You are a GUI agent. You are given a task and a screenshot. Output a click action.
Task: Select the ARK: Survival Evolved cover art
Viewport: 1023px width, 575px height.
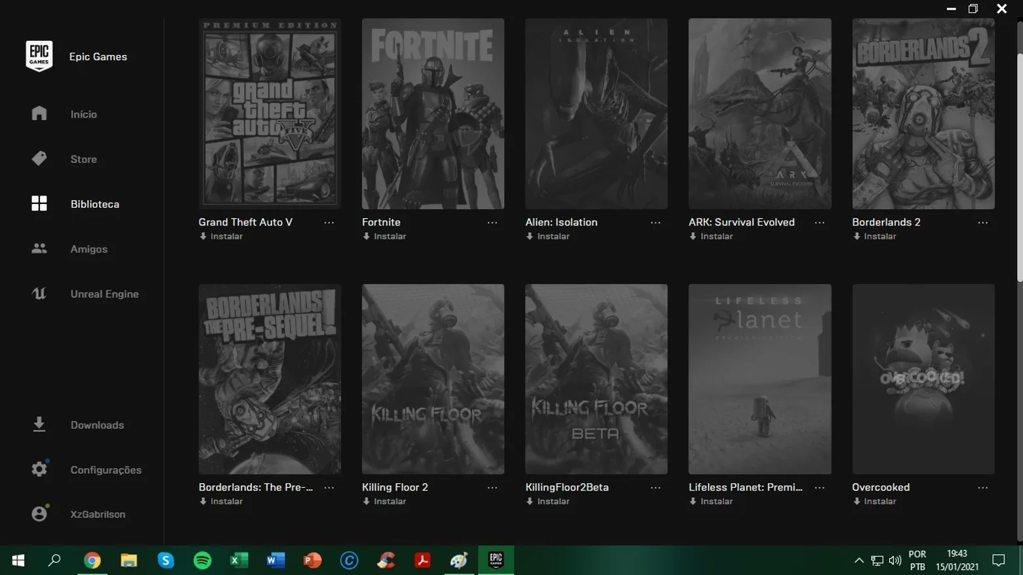pos(759,113)
